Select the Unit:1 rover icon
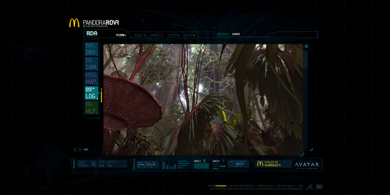This screenshot has height=195, width=390. 204,161
